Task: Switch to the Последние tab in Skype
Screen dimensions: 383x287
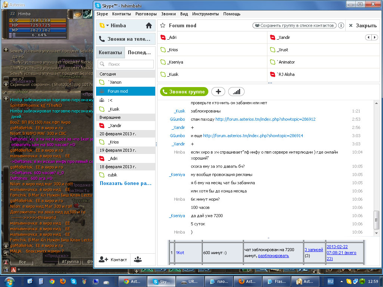Action: coord(140,52)
